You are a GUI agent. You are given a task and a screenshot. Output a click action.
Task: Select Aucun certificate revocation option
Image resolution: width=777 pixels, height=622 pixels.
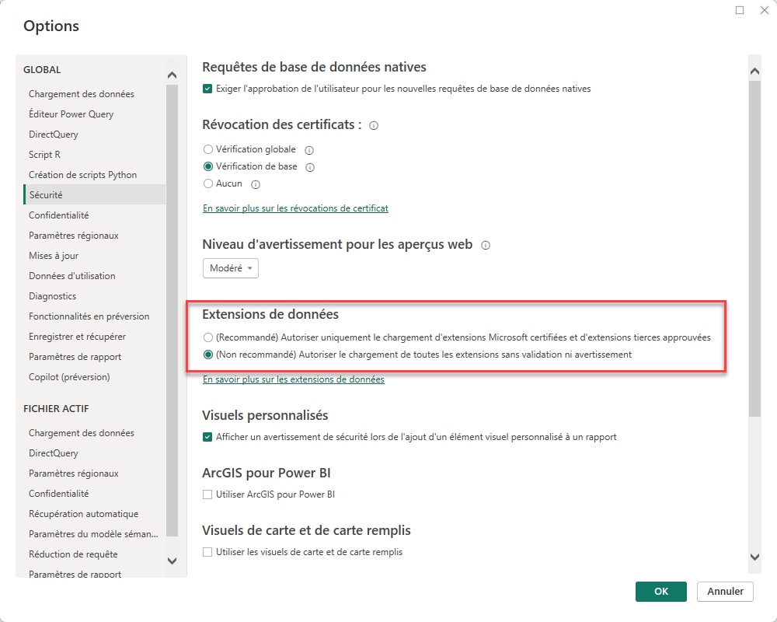208,183
